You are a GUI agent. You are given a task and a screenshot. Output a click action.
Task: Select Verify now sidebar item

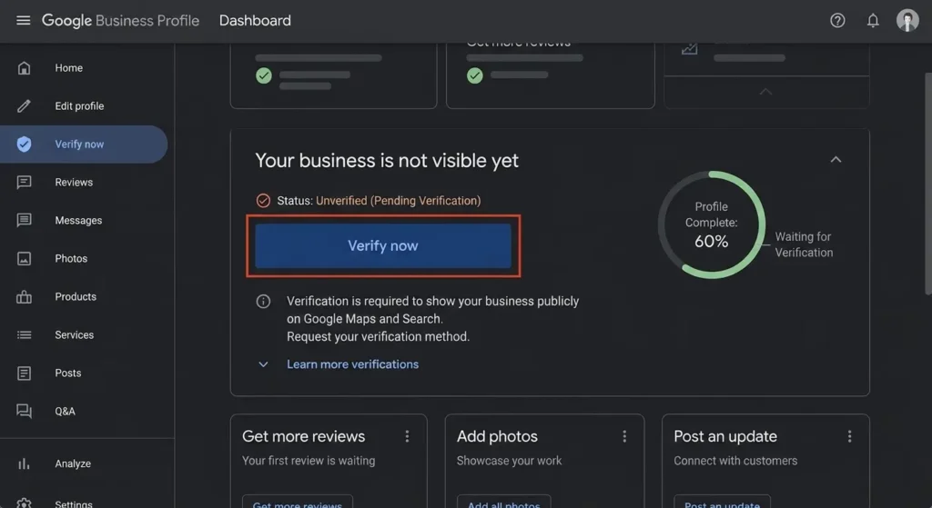[x=84, y=144]
